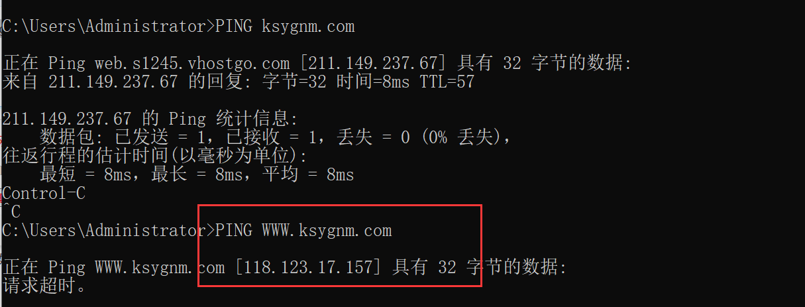The height and width of the screenshot is (307, 805).
Task: Click the ^C interrupt line
Action: [x=11, y=212]
